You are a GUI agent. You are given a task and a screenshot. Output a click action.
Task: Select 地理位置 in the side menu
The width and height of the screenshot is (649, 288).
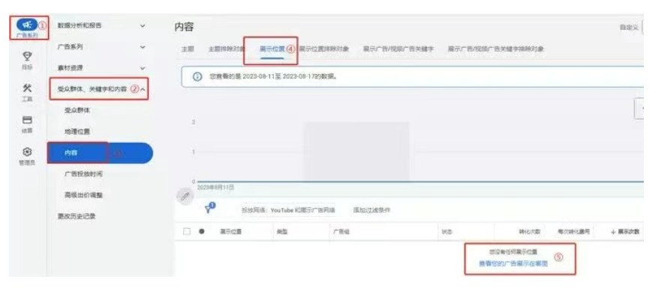click(77, 132)
